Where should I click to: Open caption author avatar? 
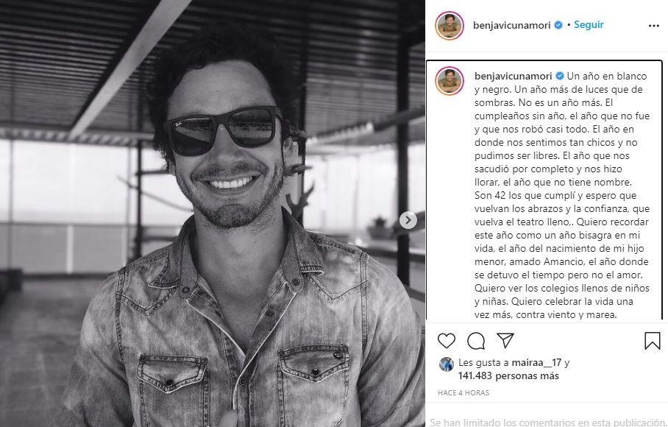450,81
